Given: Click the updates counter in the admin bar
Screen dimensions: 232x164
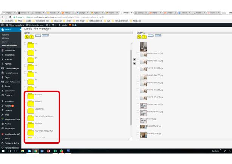Looking at the screenshot, I should click(48, 25).
